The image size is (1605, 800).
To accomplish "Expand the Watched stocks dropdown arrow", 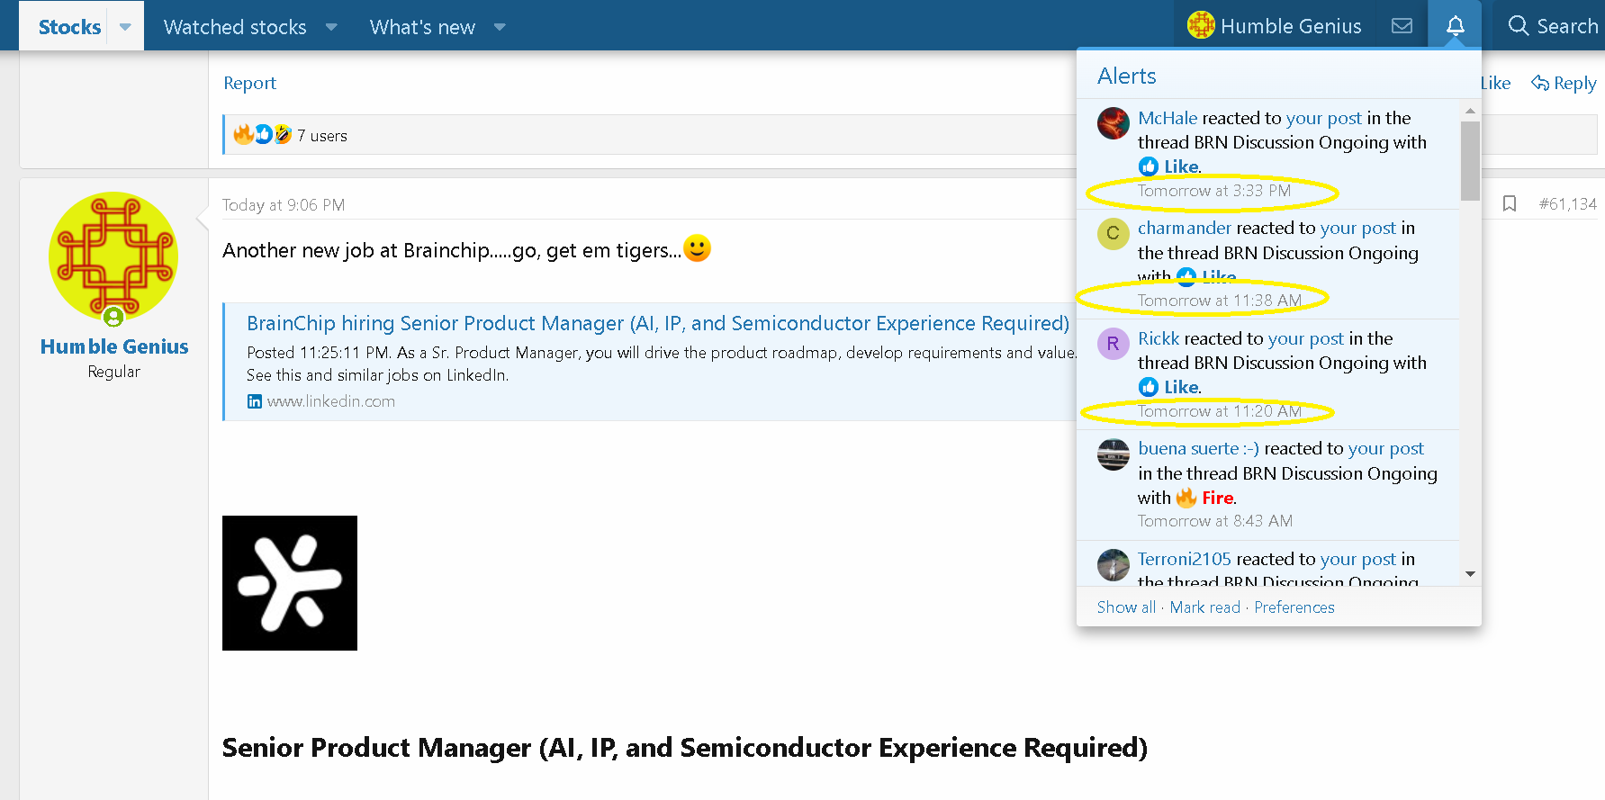I will click(331, 27).
